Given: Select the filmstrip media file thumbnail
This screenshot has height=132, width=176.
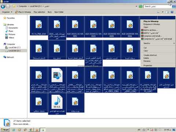Looking at the screenshot, I should click(57, 75).
